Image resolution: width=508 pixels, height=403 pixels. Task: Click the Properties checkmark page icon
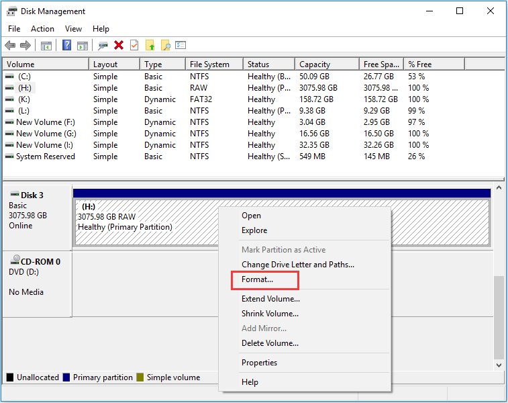pyautogui.click(x=134, y=46)
